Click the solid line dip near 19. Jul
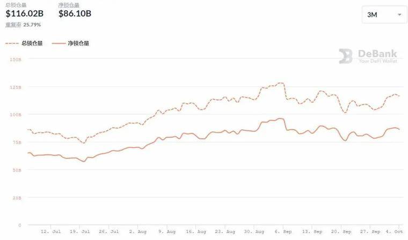This screenshot has height=240, width=408. click(84, 161)
